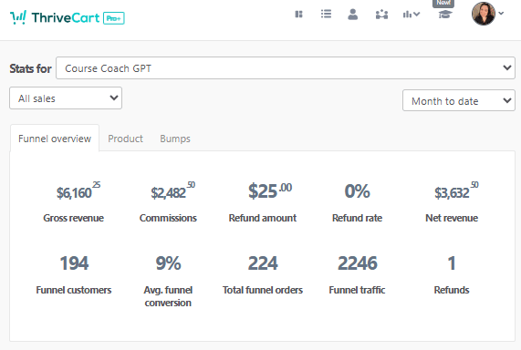Switch to the Bumps tab
The image size is (521, 350).
pyautogui.click(x=175, y=139)
